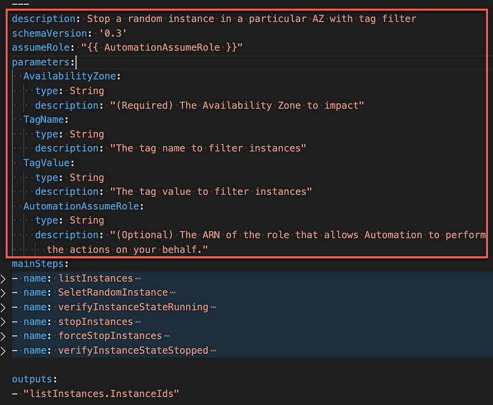The height and width of the screenshot is (405, 493).
Task: Click "The tag name to filter instances" string
Action: pos(208,148)
